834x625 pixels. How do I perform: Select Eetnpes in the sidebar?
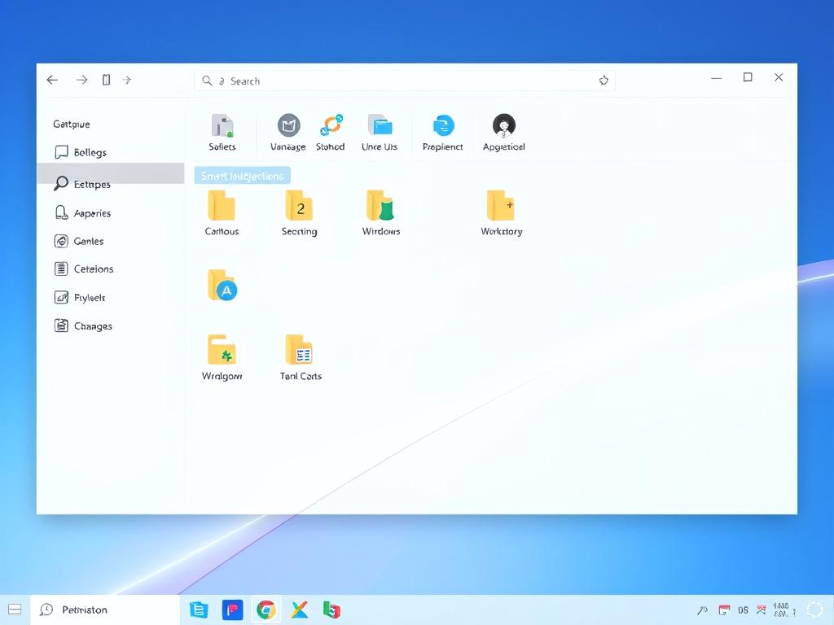[x=91, y=184]
